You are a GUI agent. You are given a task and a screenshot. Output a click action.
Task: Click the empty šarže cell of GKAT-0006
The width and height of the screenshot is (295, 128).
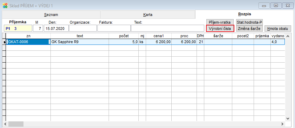point(218,42)
